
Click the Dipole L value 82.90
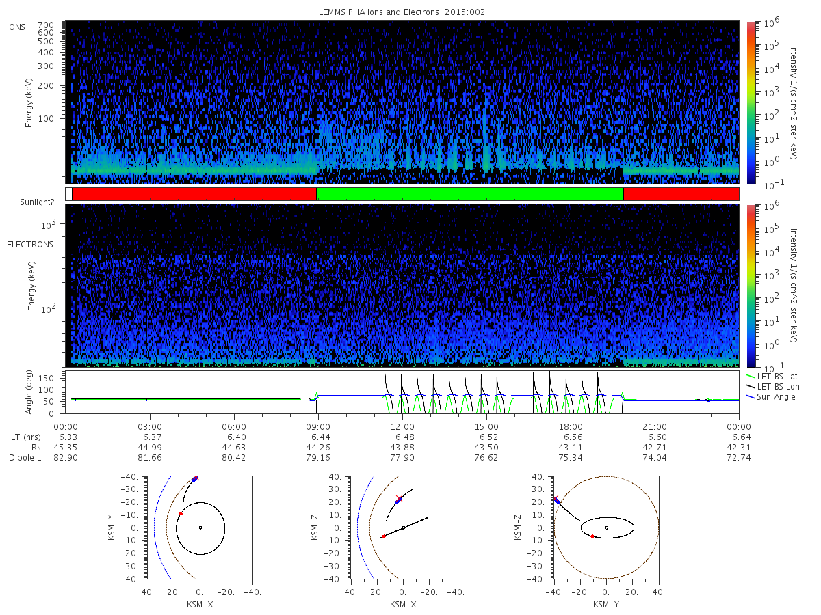click(66, 458)
